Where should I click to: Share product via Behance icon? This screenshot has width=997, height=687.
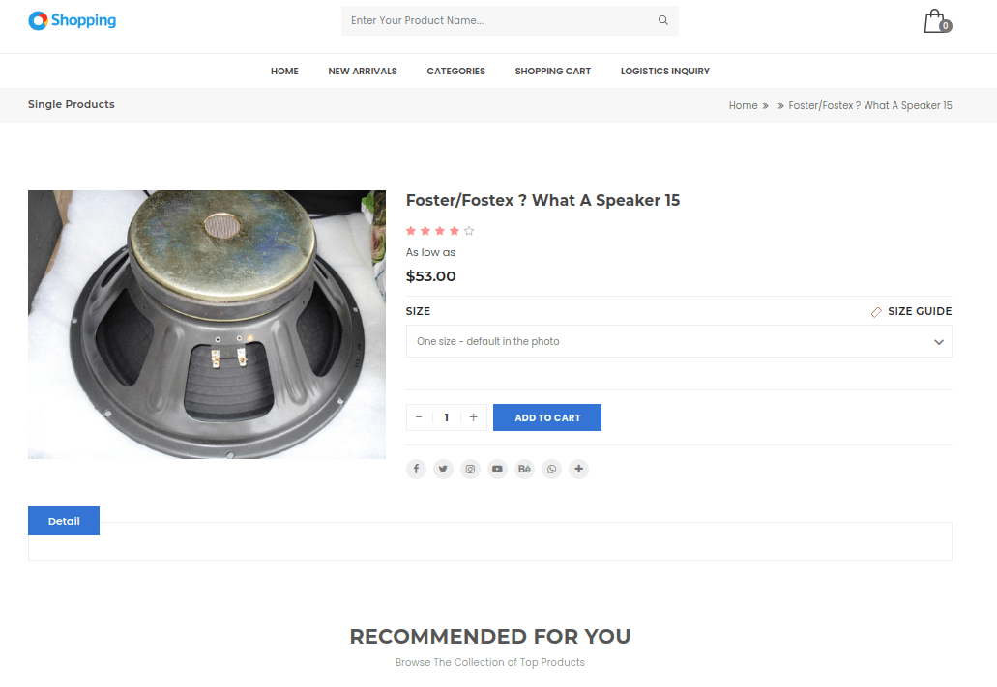524,469
